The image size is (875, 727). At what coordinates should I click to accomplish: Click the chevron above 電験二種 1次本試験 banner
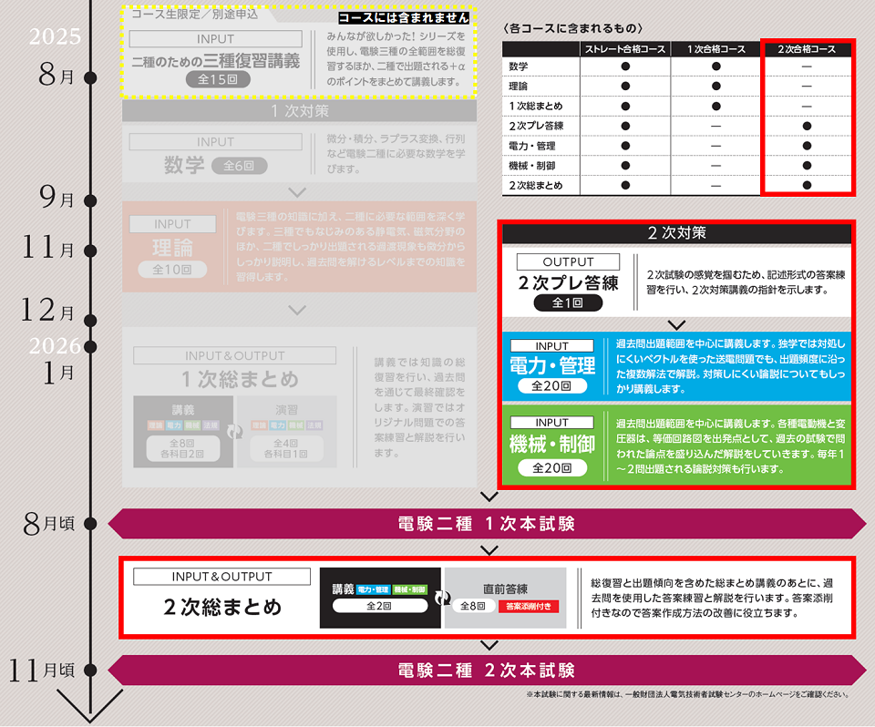pos(489,497)
